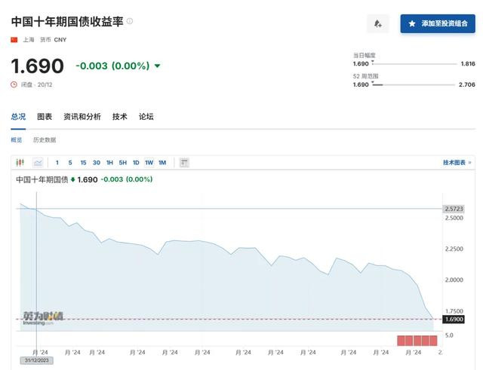Click the create alert bell icon
483x370 pixels.
[x=378, y=23]
